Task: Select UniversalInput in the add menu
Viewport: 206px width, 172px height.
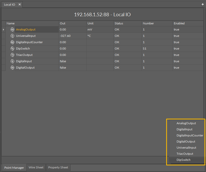Action: [186, 148]
